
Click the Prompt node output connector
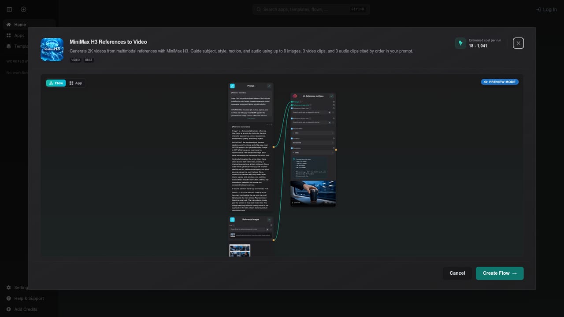(x=274, y=147)
